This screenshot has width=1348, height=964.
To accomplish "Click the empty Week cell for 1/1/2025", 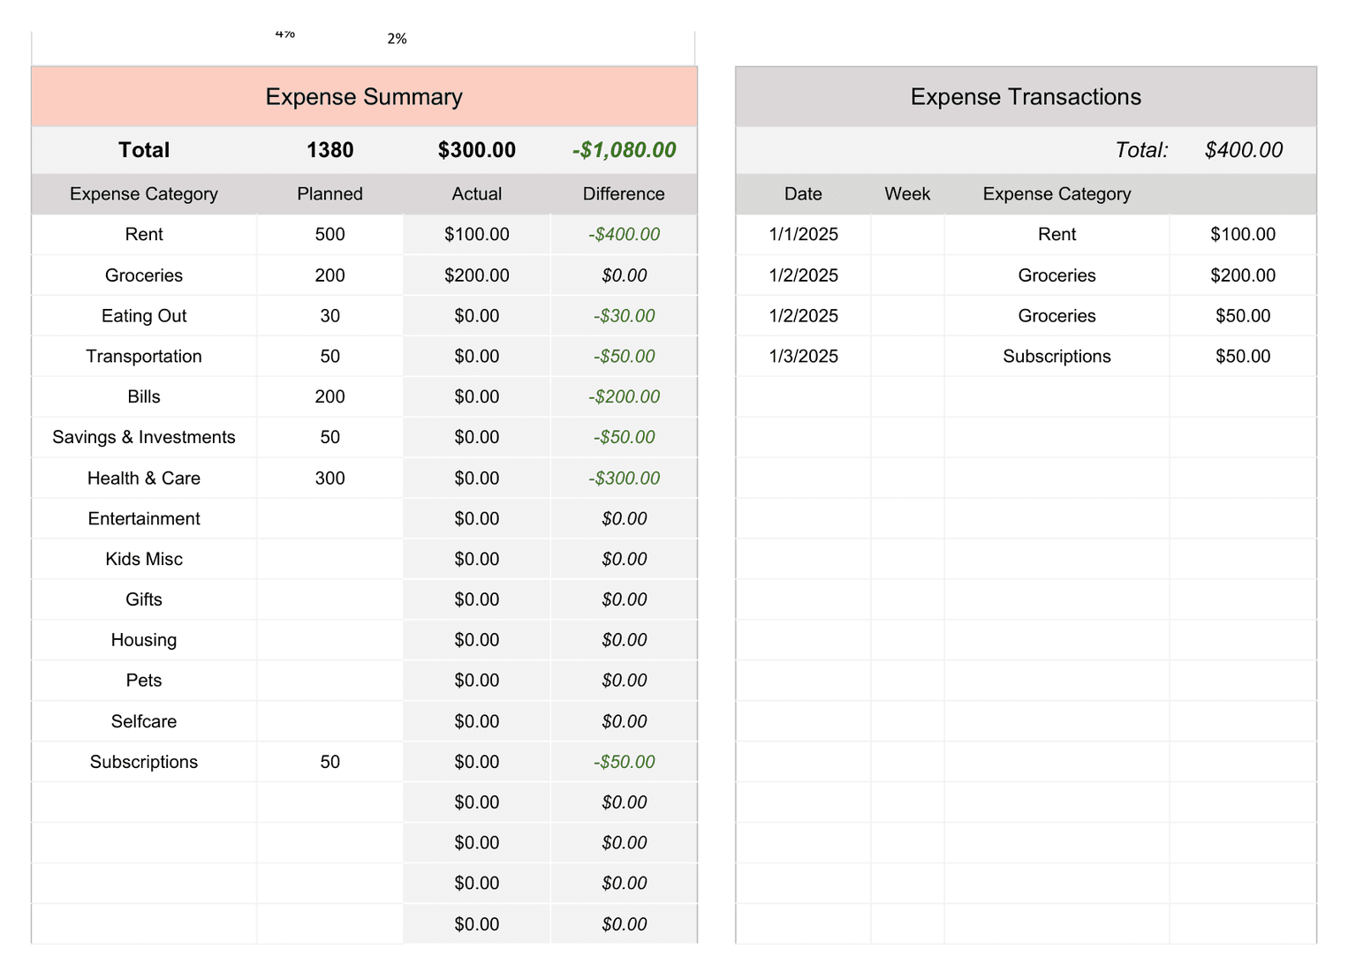I will click(907, 234).
